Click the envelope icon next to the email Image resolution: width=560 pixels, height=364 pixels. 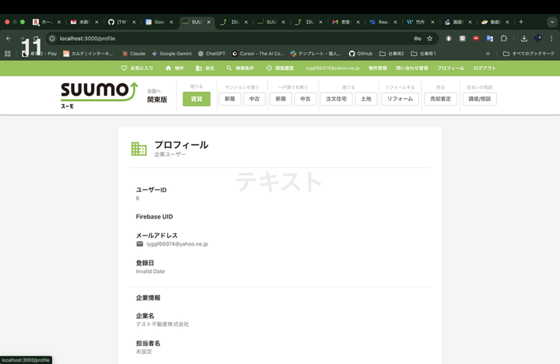pos(140,244)
